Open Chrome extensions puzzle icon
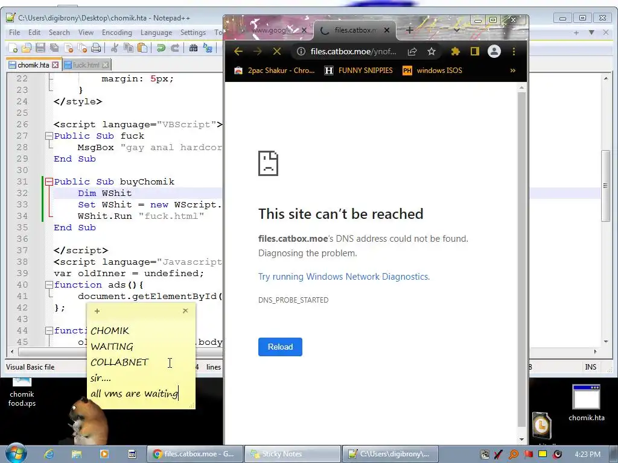This screenshot has height=463, width=618. 455,52
